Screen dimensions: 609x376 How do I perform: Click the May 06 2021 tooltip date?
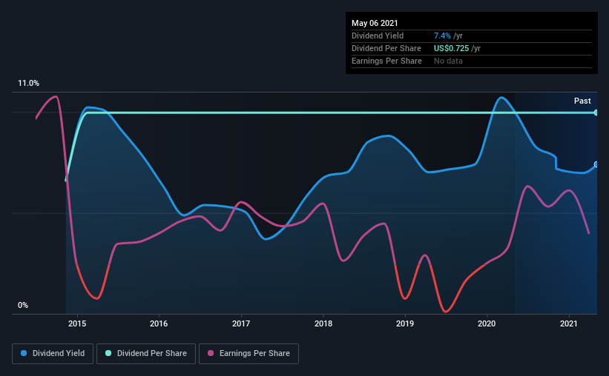click(375, 23)
